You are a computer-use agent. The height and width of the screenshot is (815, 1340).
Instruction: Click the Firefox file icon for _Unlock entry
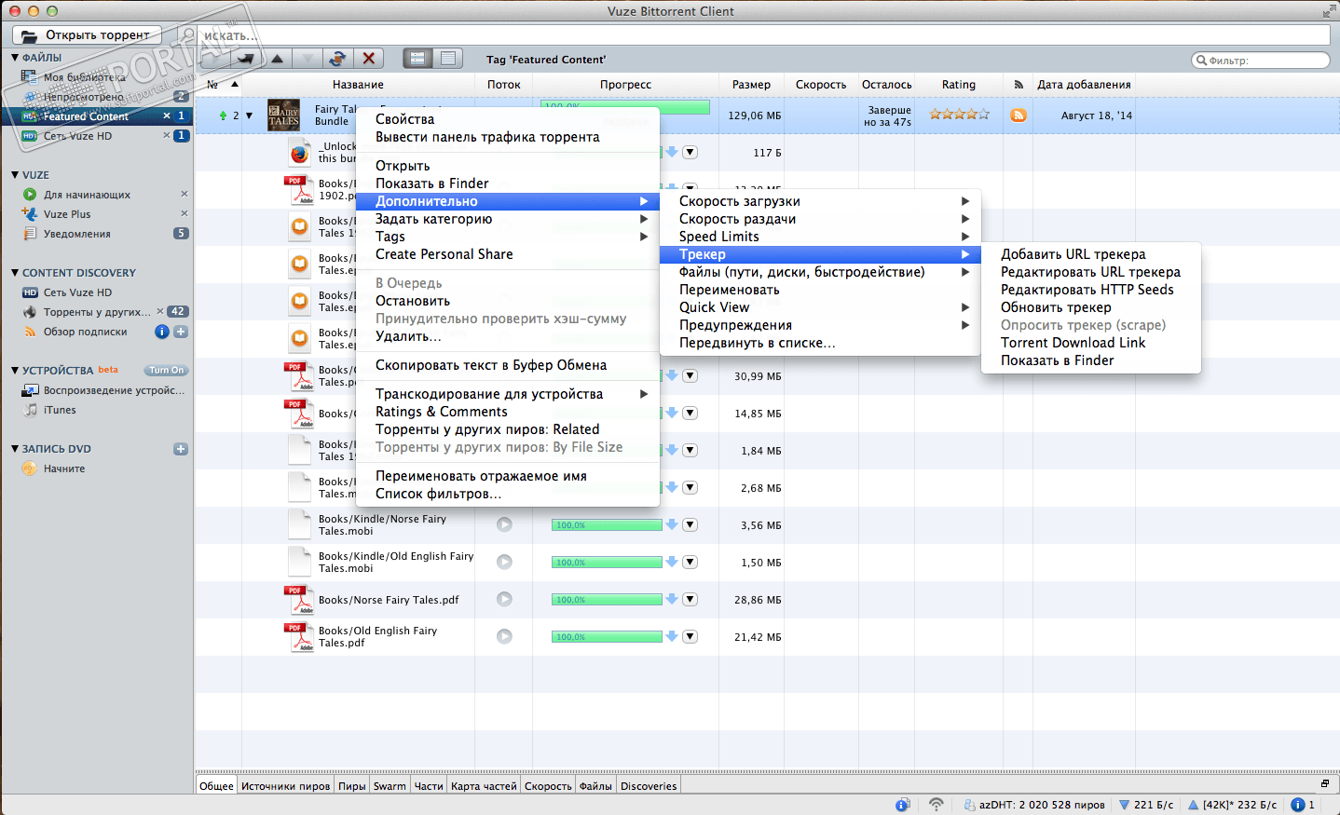point(299,153)
